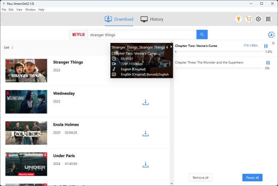Screen dimensions: 278x186
Task: Click the Stranger Things thumbnail
Action: tap(26, 70)
